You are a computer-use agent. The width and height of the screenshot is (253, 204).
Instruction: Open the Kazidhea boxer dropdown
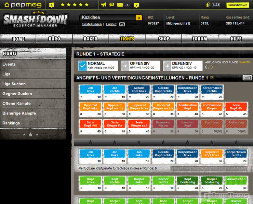[139, 17]
